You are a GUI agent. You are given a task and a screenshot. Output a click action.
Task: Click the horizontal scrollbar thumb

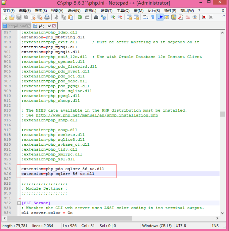coord(69,218)
